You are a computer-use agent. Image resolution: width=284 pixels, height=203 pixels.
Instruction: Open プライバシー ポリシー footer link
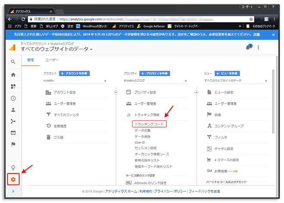click(170, 191)
